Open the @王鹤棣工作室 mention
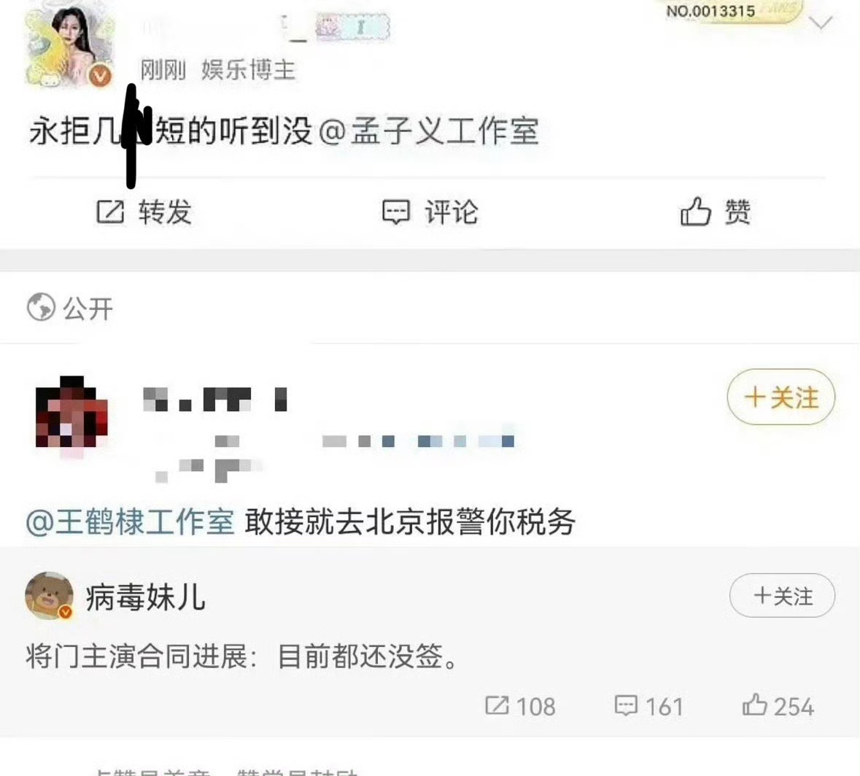 point(130,521)
